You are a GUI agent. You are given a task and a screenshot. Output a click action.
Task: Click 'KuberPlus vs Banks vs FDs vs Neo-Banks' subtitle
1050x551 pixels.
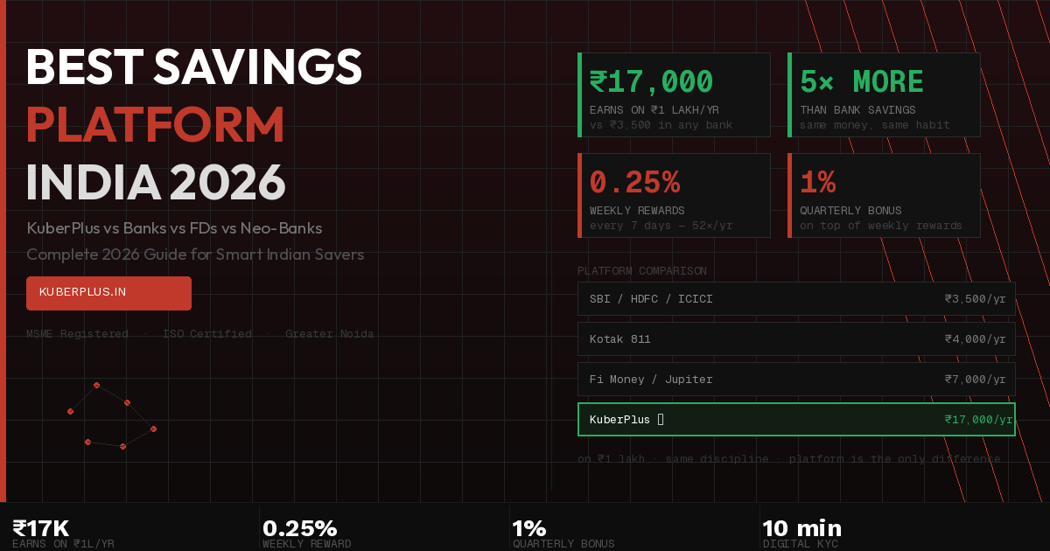[x=174, y=228]
